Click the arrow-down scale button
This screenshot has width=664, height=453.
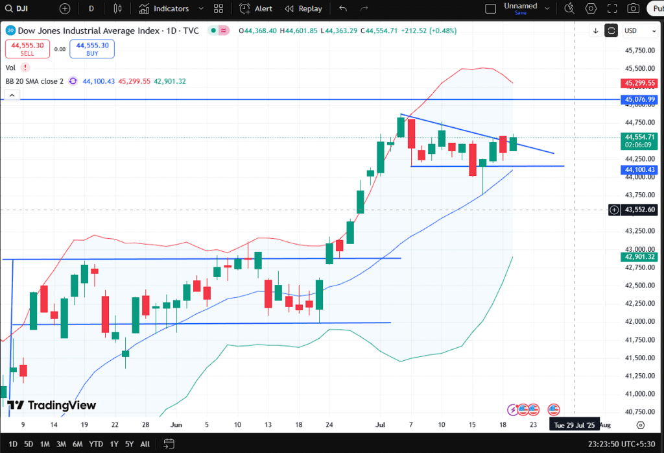595,31
